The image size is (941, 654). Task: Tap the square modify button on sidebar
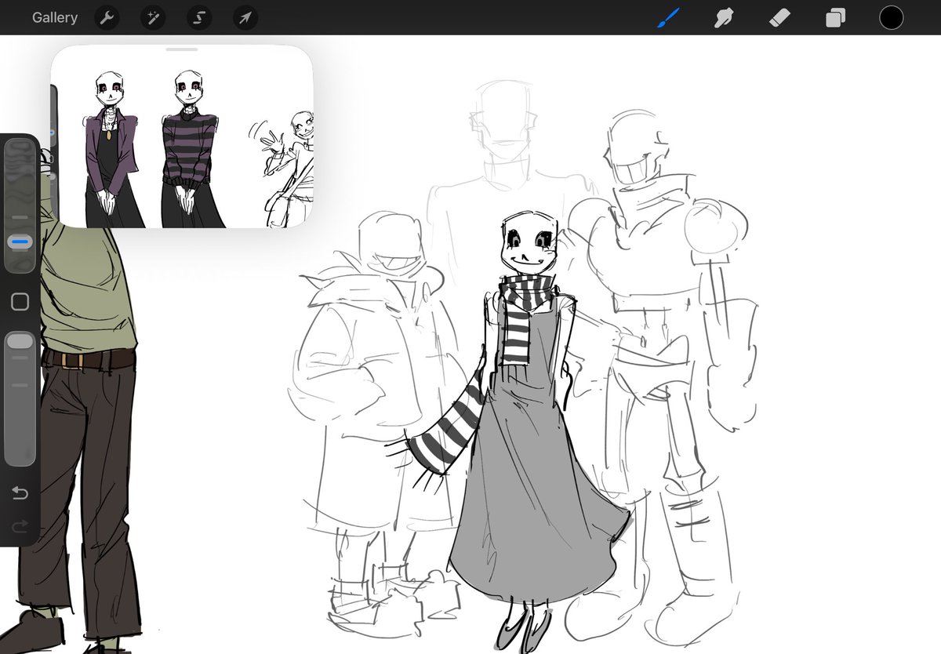[x=20, y=302]
